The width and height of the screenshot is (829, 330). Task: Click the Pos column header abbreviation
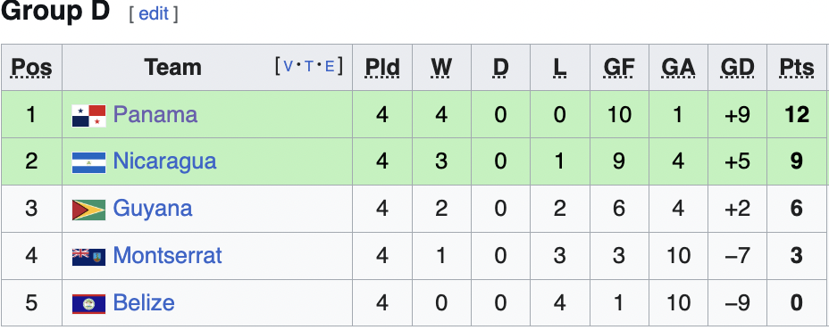[32, 68]
